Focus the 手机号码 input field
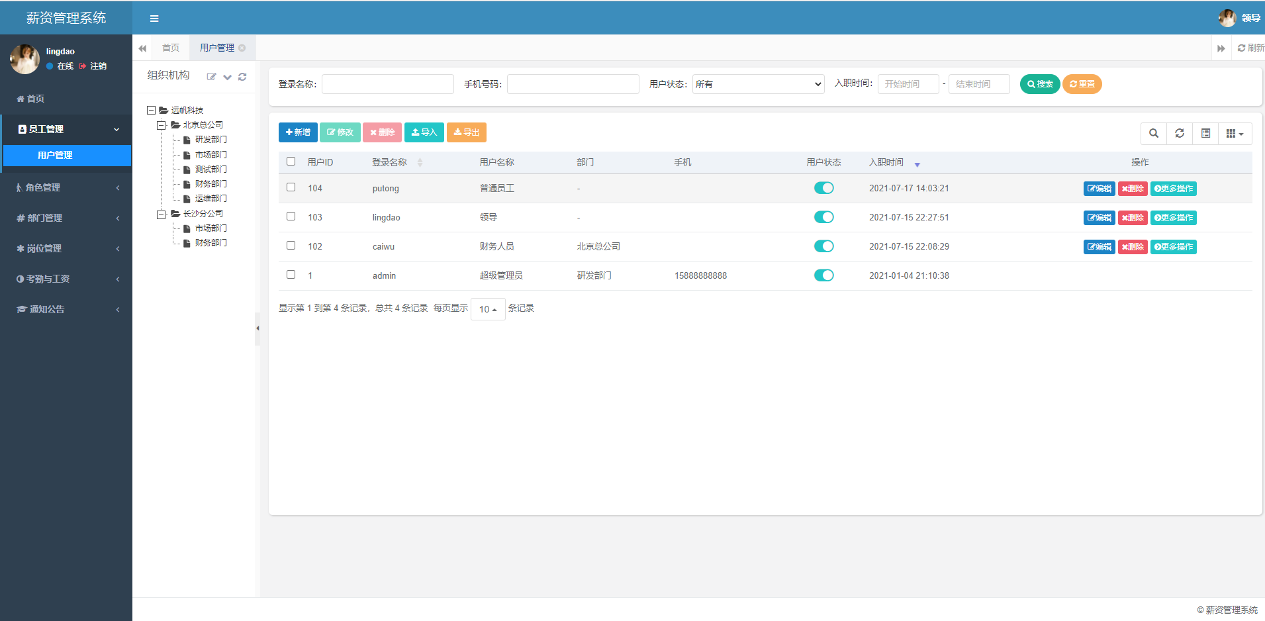Screen dimensions: 1265x621 (x=573, y=84)
